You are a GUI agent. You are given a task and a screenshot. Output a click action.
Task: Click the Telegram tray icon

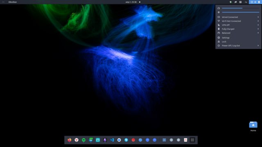coord(235,2)
